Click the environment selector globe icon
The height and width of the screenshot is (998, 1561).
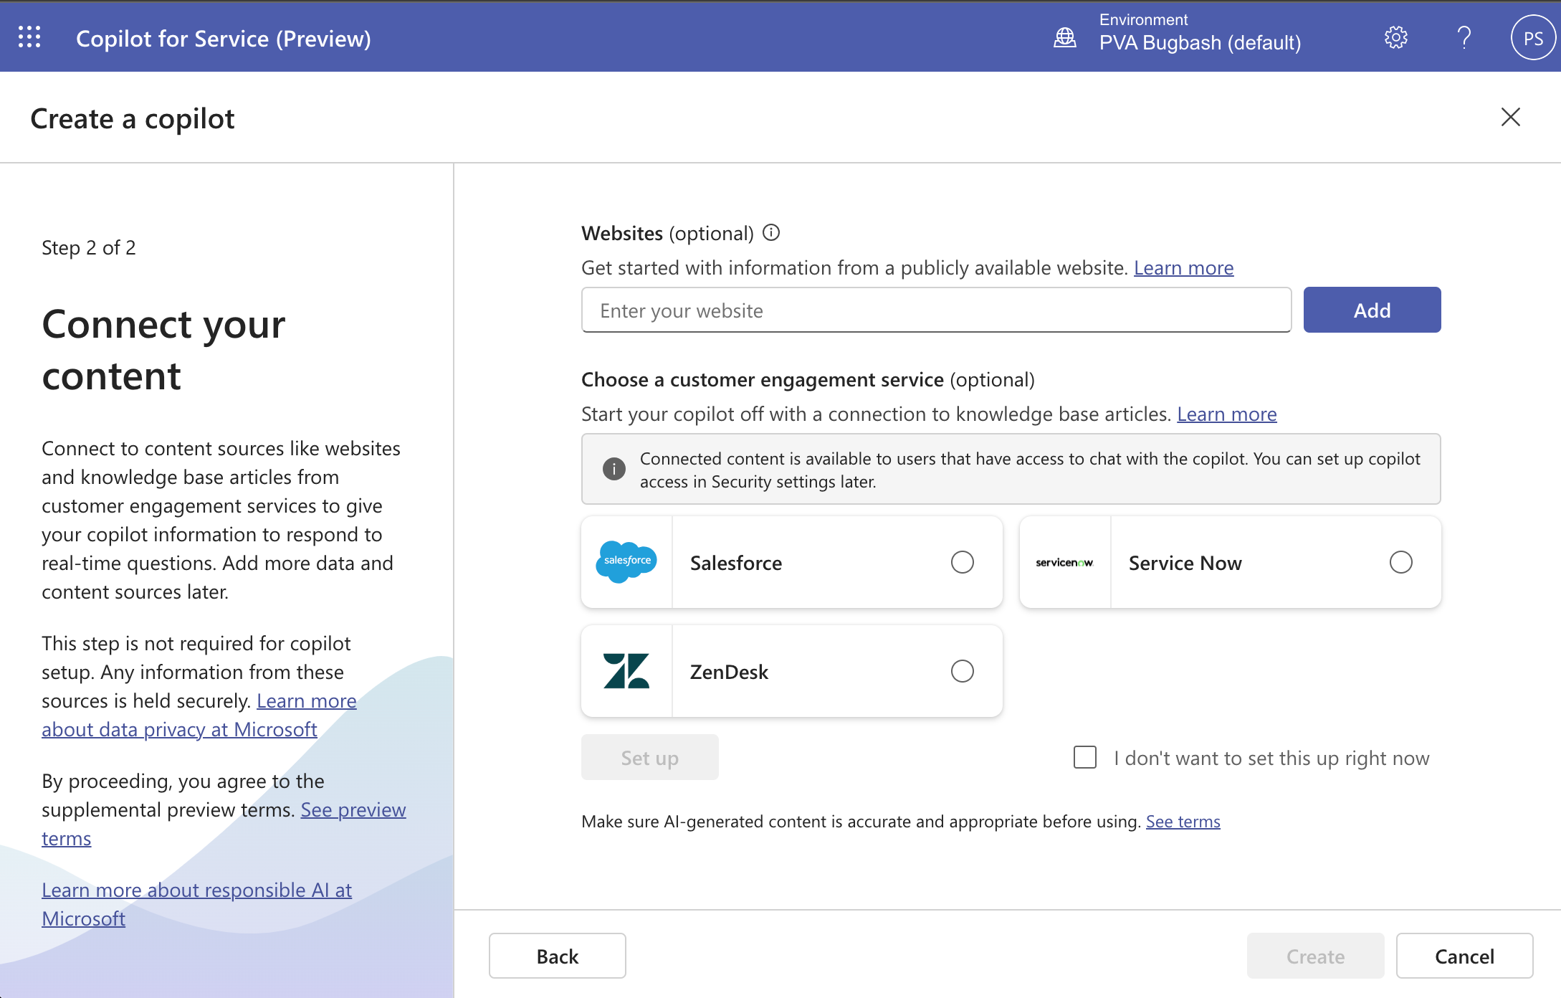(x=1064, y=37)
